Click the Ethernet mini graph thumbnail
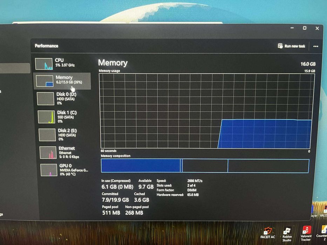The height and width of the screenshot is (245, 327). [48, 153]
